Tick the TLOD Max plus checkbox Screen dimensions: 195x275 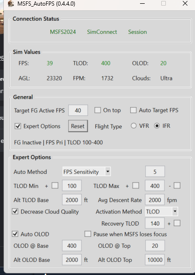[x=136, y=186]
